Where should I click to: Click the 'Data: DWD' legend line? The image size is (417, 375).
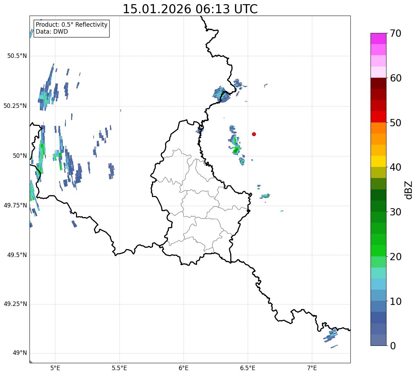(x=52, y=32)
